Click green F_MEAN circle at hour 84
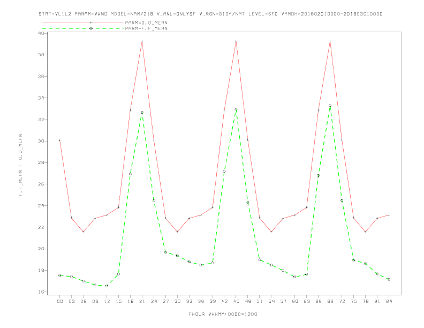The height and width of the screenshot is (328, 424). (389, 279)
